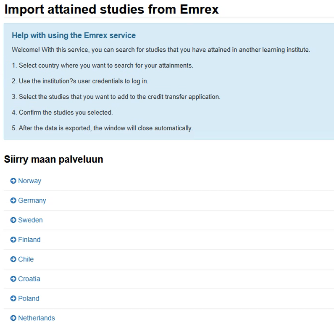The height and width of the screenshot is (335, 334).
Task: Click the 'Import attained studies from Emrex' heading
Action: pos(111,10)
